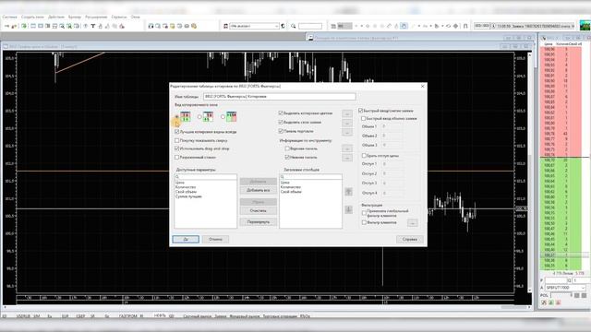The image size is (591, 332).
Task: Enable 'Разреженный стакан' checkbox
Action: (176, 158)
